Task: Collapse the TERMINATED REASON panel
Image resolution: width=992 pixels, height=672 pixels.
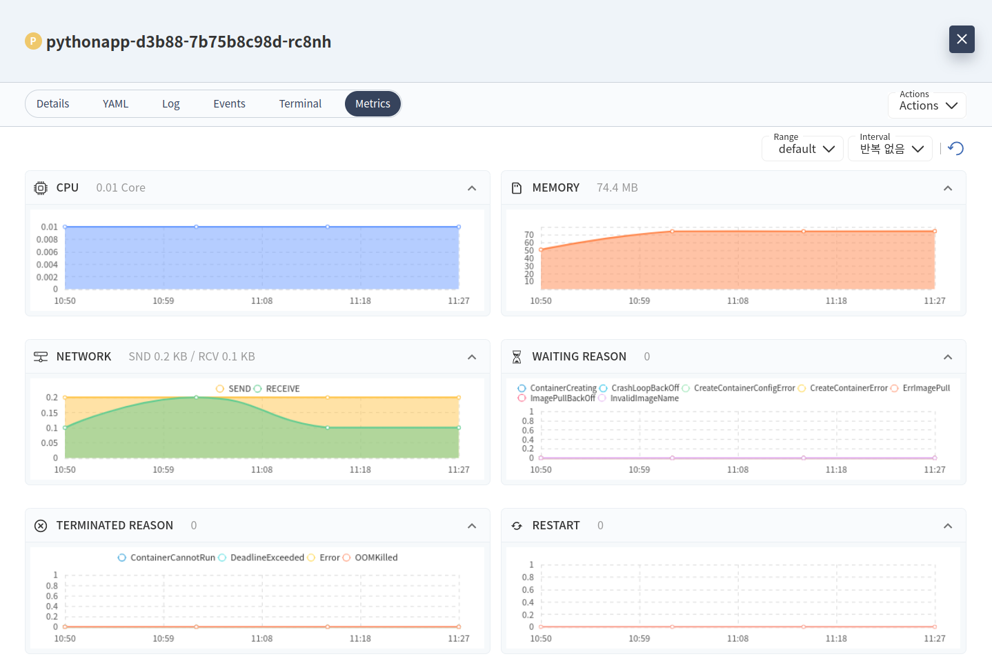Action: pyautogui.click(x=472, y=526)
